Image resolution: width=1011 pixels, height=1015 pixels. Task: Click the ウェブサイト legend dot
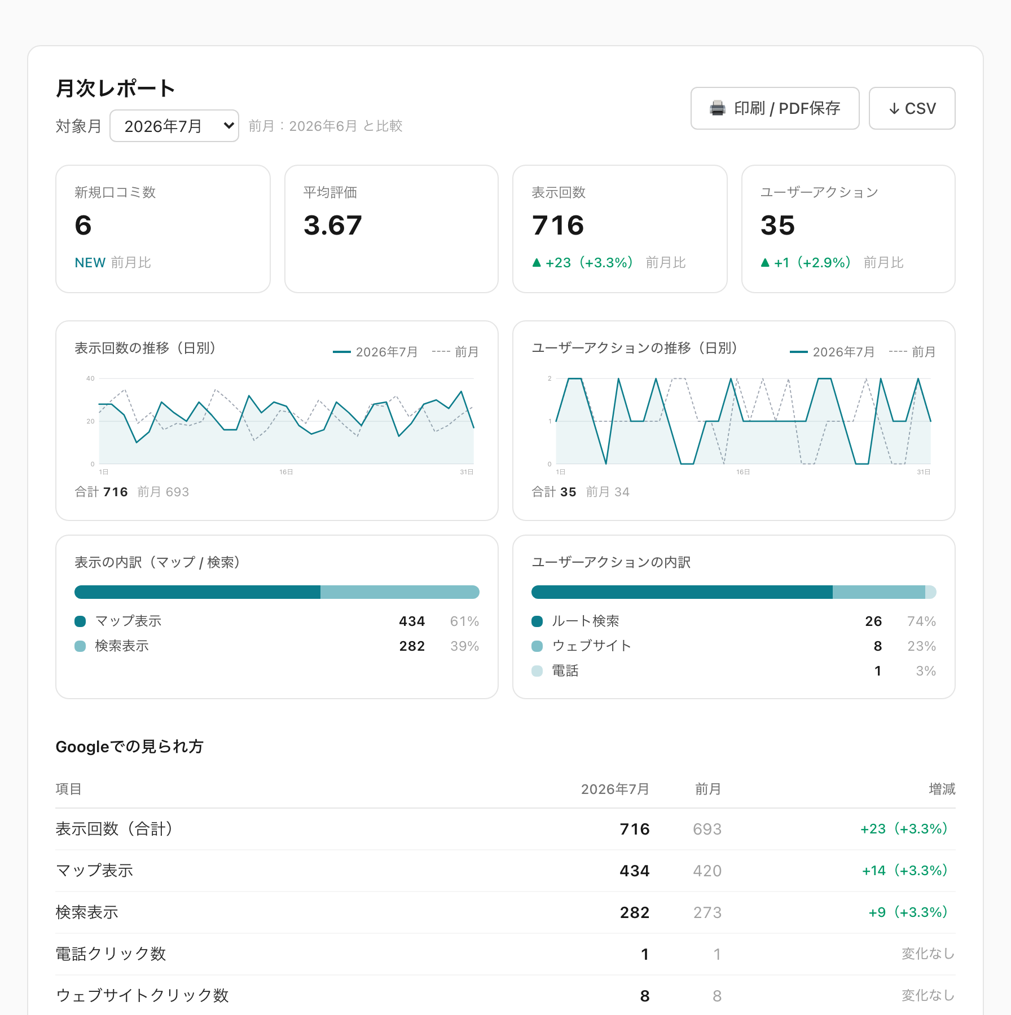click(537, 646)
